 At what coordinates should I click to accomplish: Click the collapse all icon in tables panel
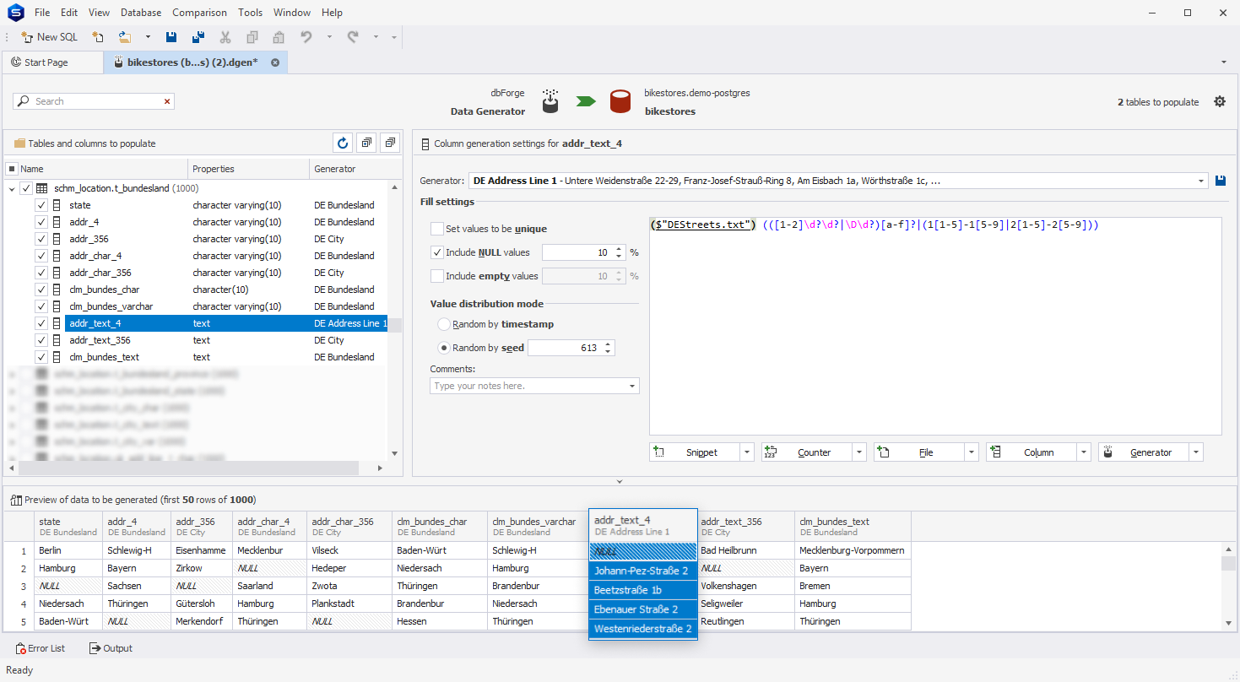[x=390, y=143]
